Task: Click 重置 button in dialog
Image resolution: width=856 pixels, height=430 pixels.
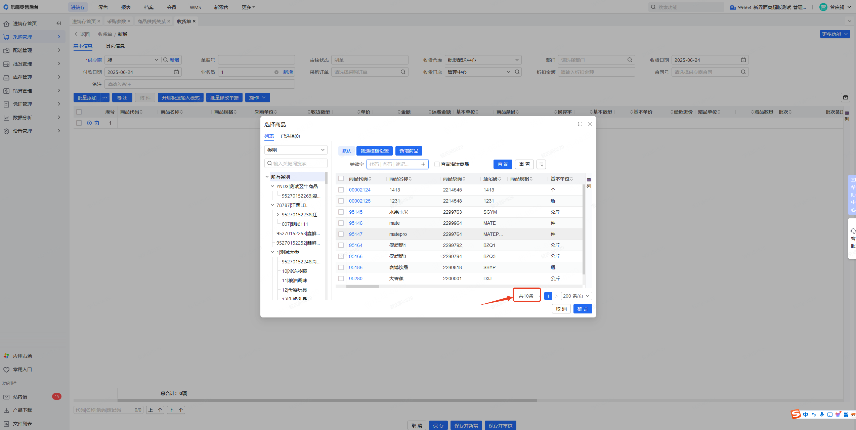Action: click(524, 164)
